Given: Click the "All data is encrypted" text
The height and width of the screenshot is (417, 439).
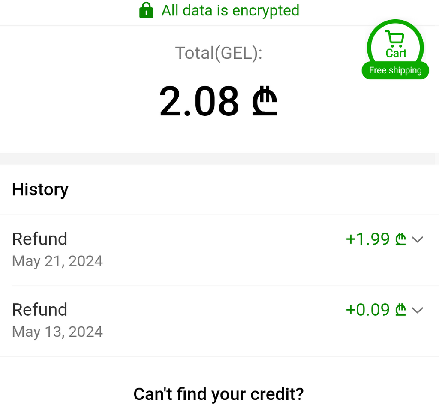Looking at the screenshot, I should click(230, 10).
